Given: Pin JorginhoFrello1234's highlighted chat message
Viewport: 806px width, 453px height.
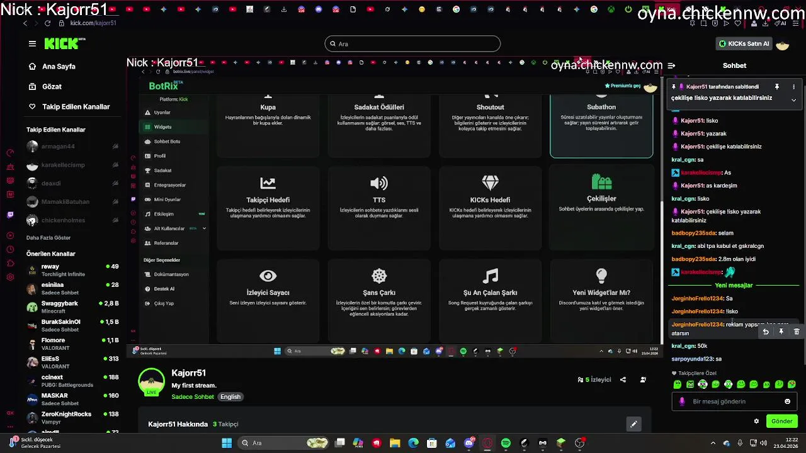Looking at the screenshot, I should (781, 332).
